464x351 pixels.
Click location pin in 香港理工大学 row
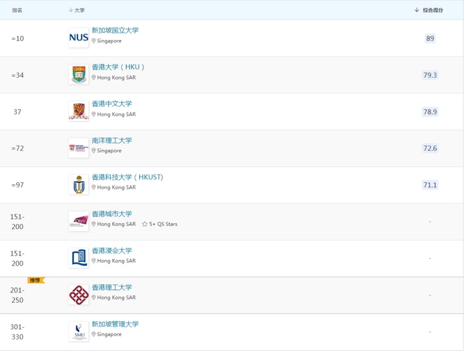(93, 298)
